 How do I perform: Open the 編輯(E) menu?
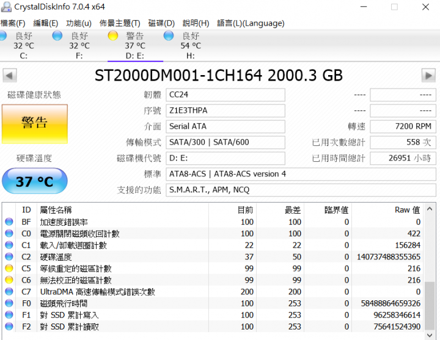coord(45,23)
